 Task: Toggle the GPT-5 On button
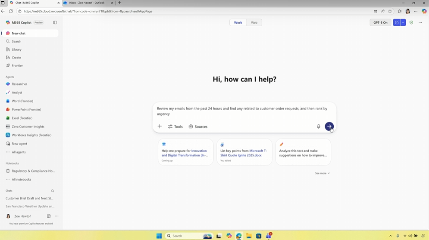380,22
